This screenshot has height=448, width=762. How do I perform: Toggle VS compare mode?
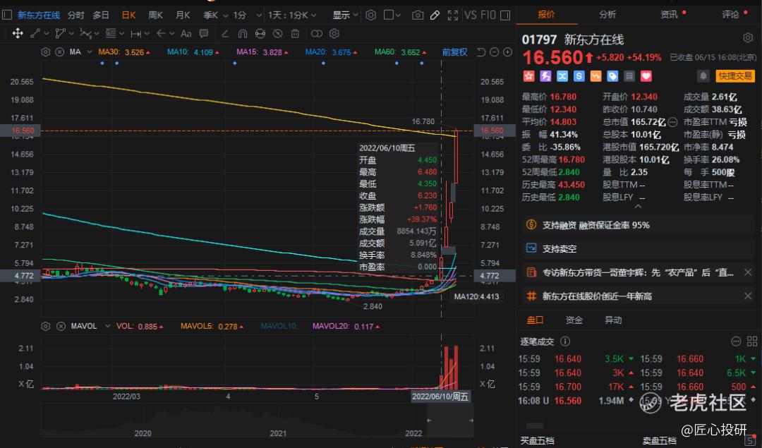(470, 16)
